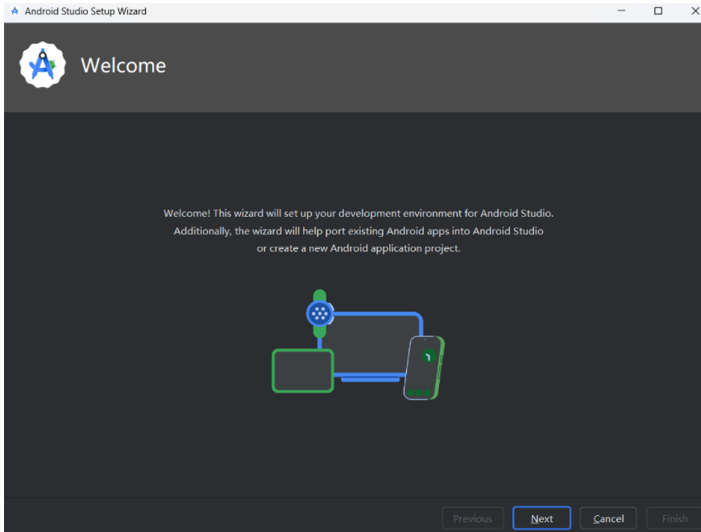Minimize the Setup Wizard window

621,10
